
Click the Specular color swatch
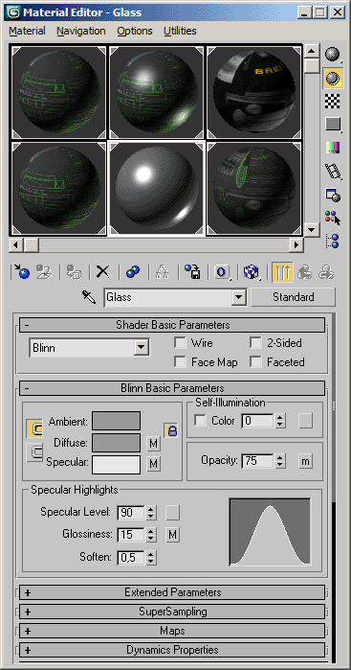coord(117,465)
